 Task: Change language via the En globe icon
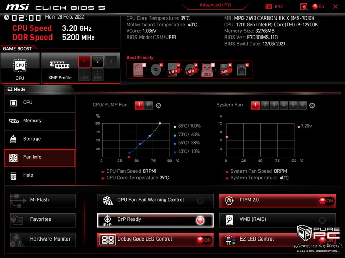(318, 6)
